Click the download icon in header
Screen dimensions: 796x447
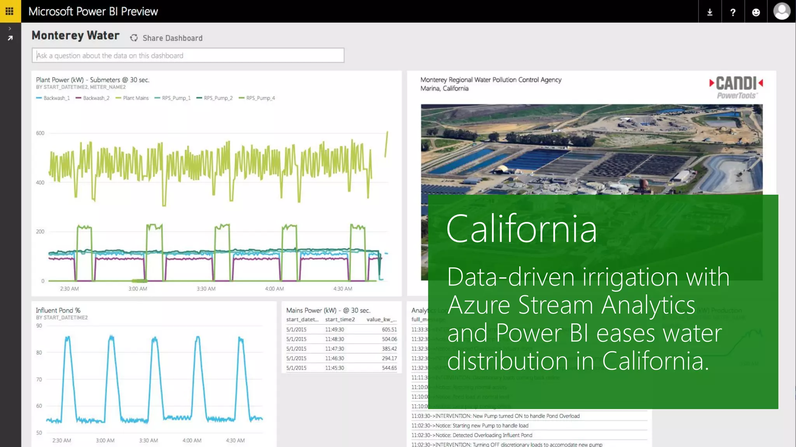click(x=710, y=12)
